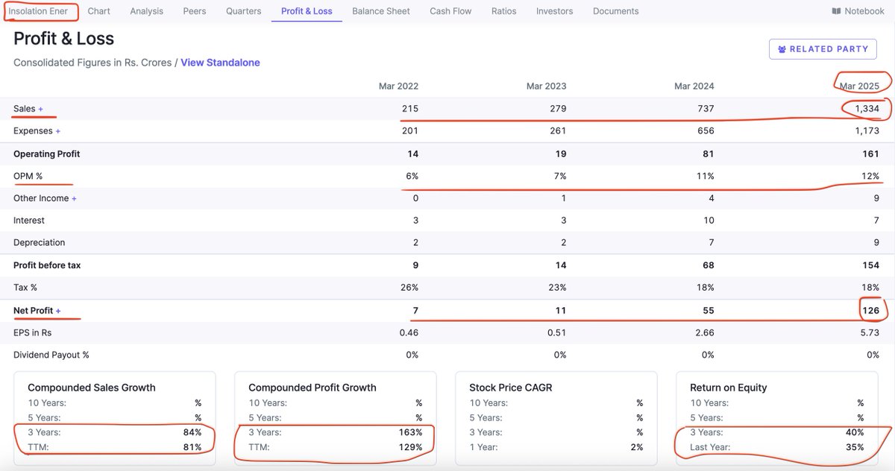
Task: Click 3 Years return on equity 40%
Action: (855, 432)
